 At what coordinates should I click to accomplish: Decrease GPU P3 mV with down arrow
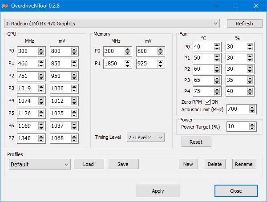74,90
